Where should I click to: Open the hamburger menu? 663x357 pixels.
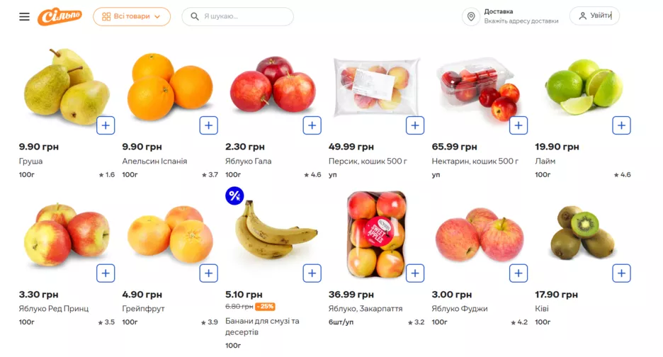(x=24, y=16)
